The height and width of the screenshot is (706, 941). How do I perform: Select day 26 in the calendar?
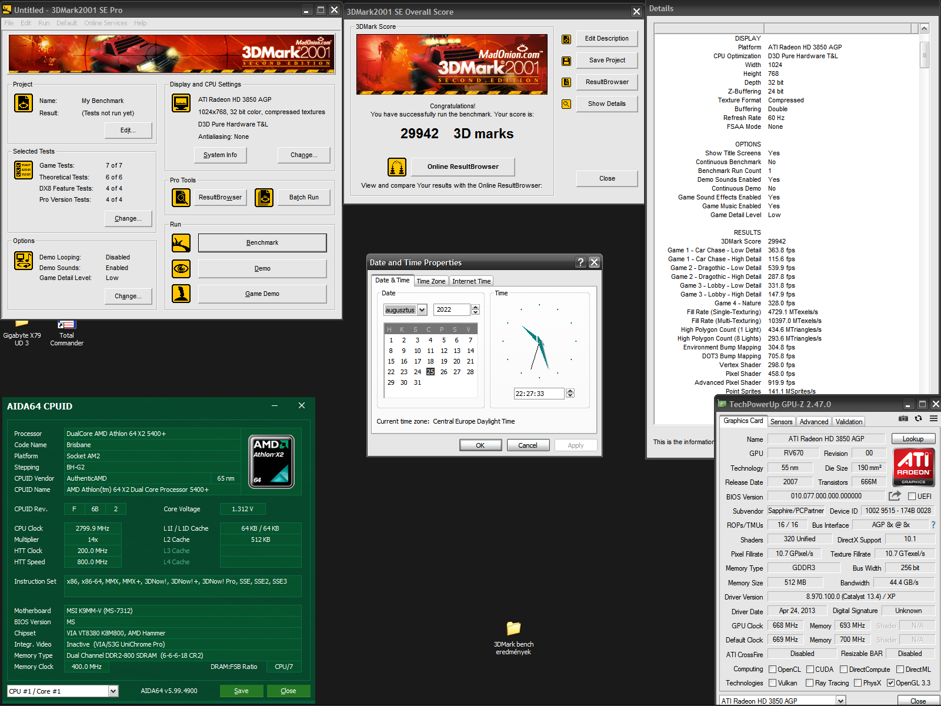click(443, 372)
